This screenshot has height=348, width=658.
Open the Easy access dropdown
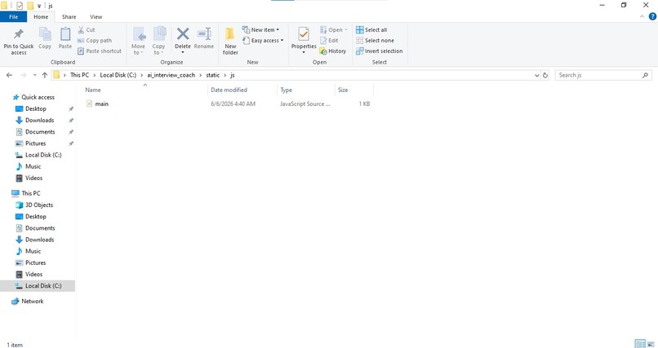tap(263, 41)
